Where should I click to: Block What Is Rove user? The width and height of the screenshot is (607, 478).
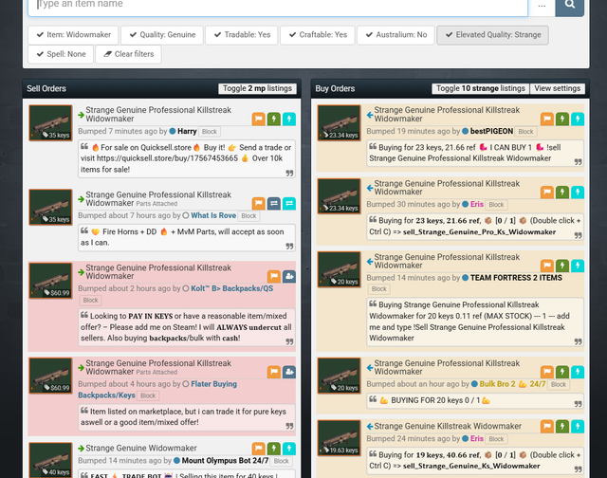(x=248, y=216)
